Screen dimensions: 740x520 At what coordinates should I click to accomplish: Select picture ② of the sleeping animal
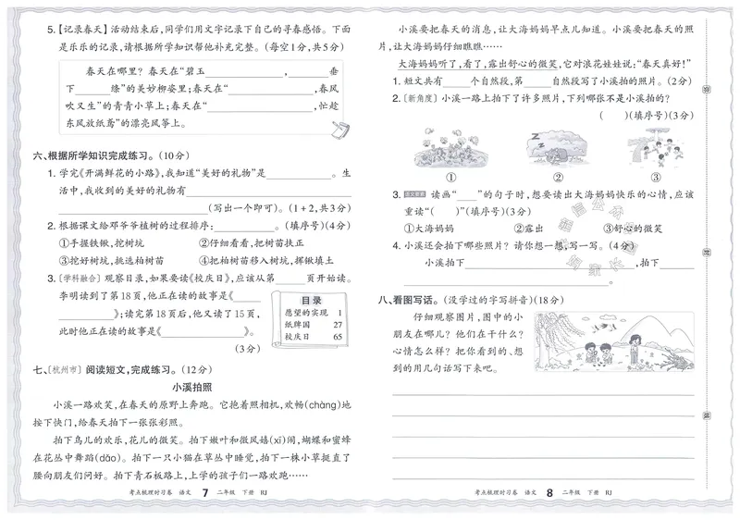coord(558,147)
